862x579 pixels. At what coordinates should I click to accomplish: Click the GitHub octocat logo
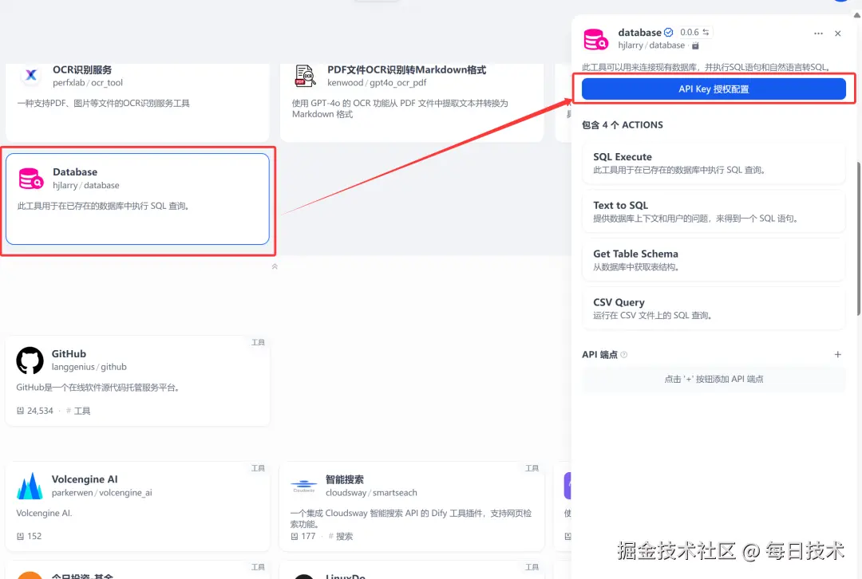pos(30,360)
